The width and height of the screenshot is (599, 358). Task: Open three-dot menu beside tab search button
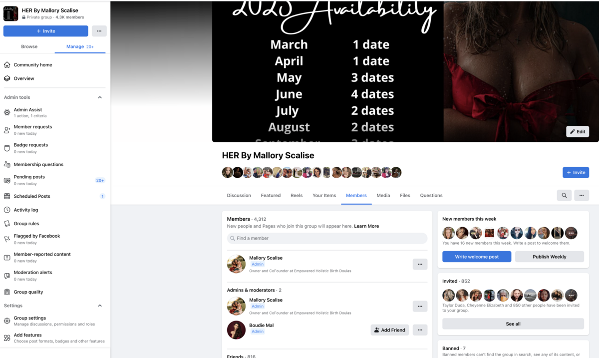pos(582,195)
